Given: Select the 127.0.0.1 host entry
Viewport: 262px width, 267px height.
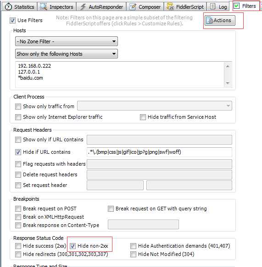Looking at the screenshot, I should pyautogui.click(x=29, y=72).
